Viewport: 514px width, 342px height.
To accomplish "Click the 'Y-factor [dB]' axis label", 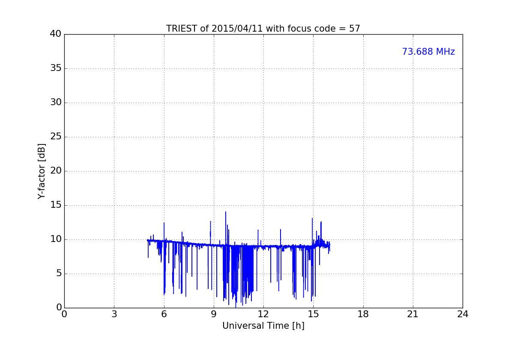I will (x=42, y=171).
